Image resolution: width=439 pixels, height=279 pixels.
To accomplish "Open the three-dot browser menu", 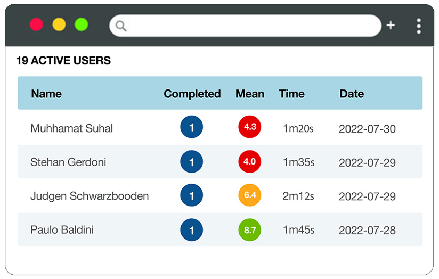I will [x=419, y=26].
